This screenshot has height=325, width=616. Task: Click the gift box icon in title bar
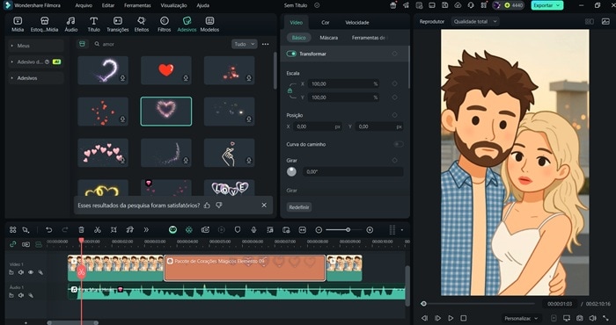(x=392, y=5)
